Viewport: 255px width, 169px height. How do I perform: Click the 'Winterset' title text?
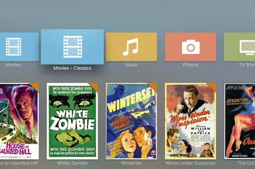(x=132, y=163)
